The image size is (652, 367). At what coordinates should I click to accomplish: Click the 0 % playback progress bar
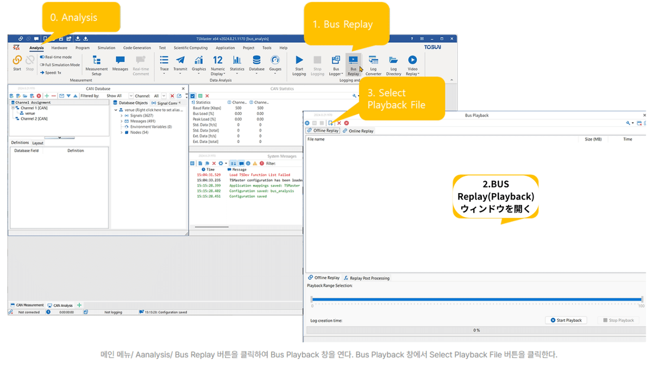click(x=477, y=330)
